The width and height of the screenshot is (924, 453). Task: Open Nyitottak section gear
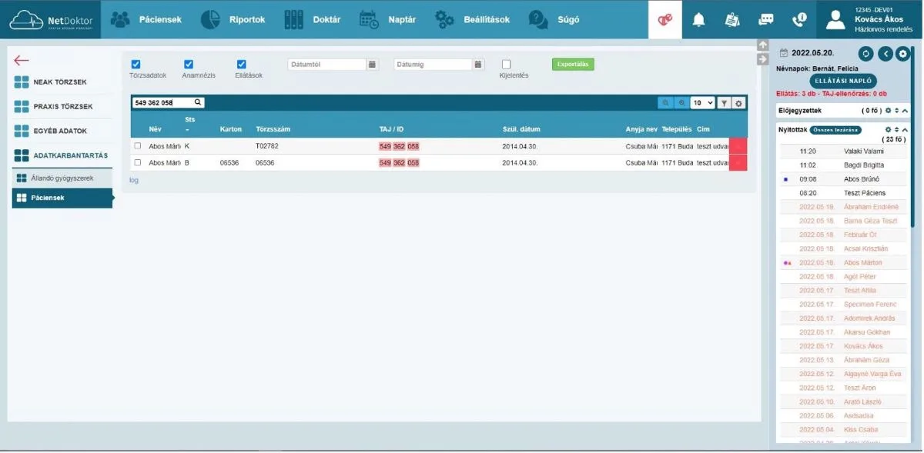tap(888, 129)
